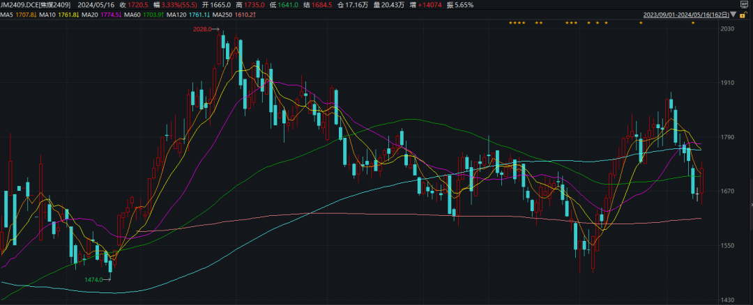Select the MA120 indicator label
753x305 pixels.
pyautogui.click(x=176, y=15)
